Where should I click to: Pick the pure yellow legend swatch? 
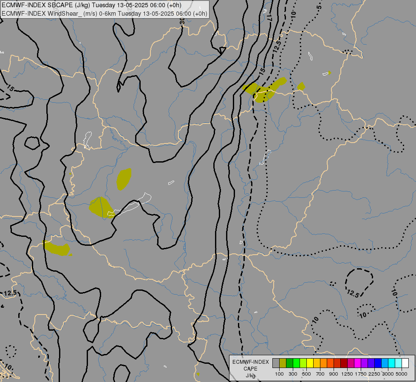tap(310, 363)
